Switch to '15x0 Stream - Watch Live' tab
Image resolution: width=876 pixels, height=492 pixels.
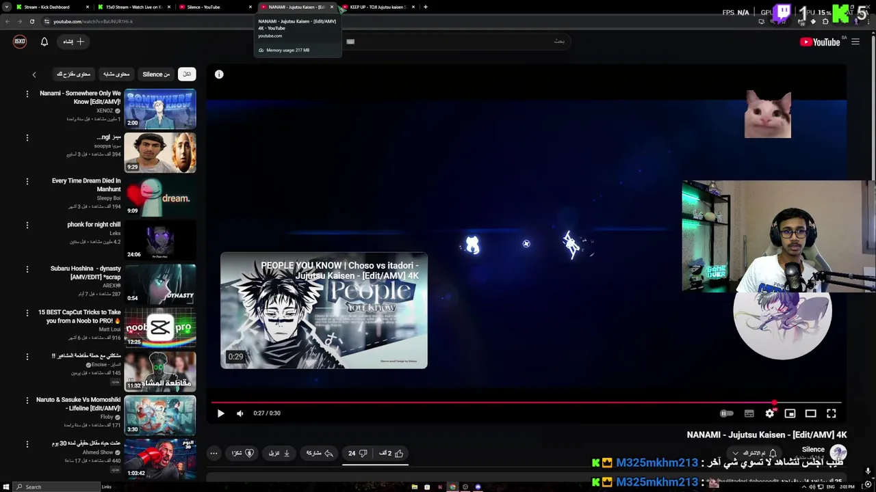[133, 7]
